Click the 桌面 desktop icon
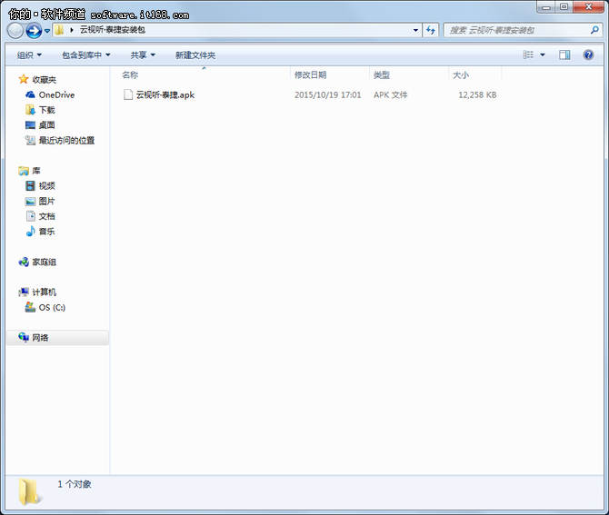Image resolution: width=609 pixels, height=515 pixels. tap(30, 125)
